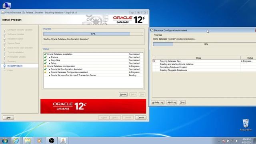
Task: Click the network tray icon
Action: (232, 141)
